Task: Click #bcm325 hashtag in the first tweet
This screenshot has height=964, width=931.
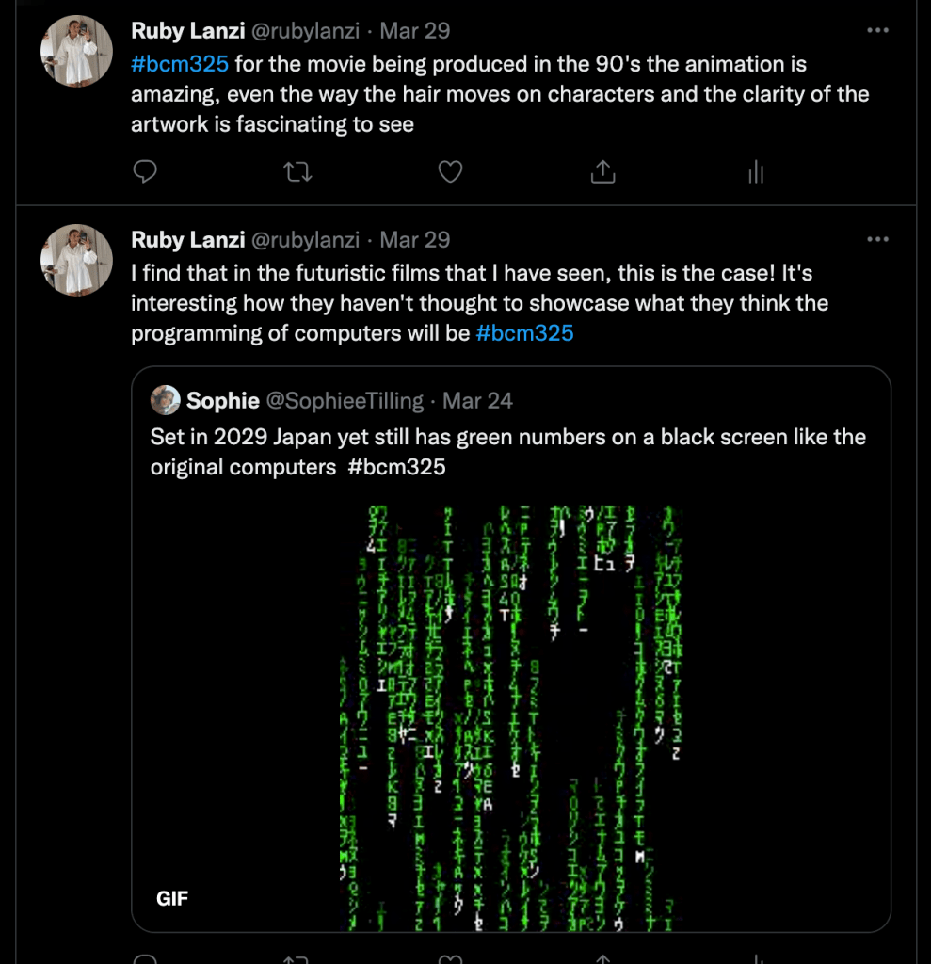Action: (x=180, y=64)
